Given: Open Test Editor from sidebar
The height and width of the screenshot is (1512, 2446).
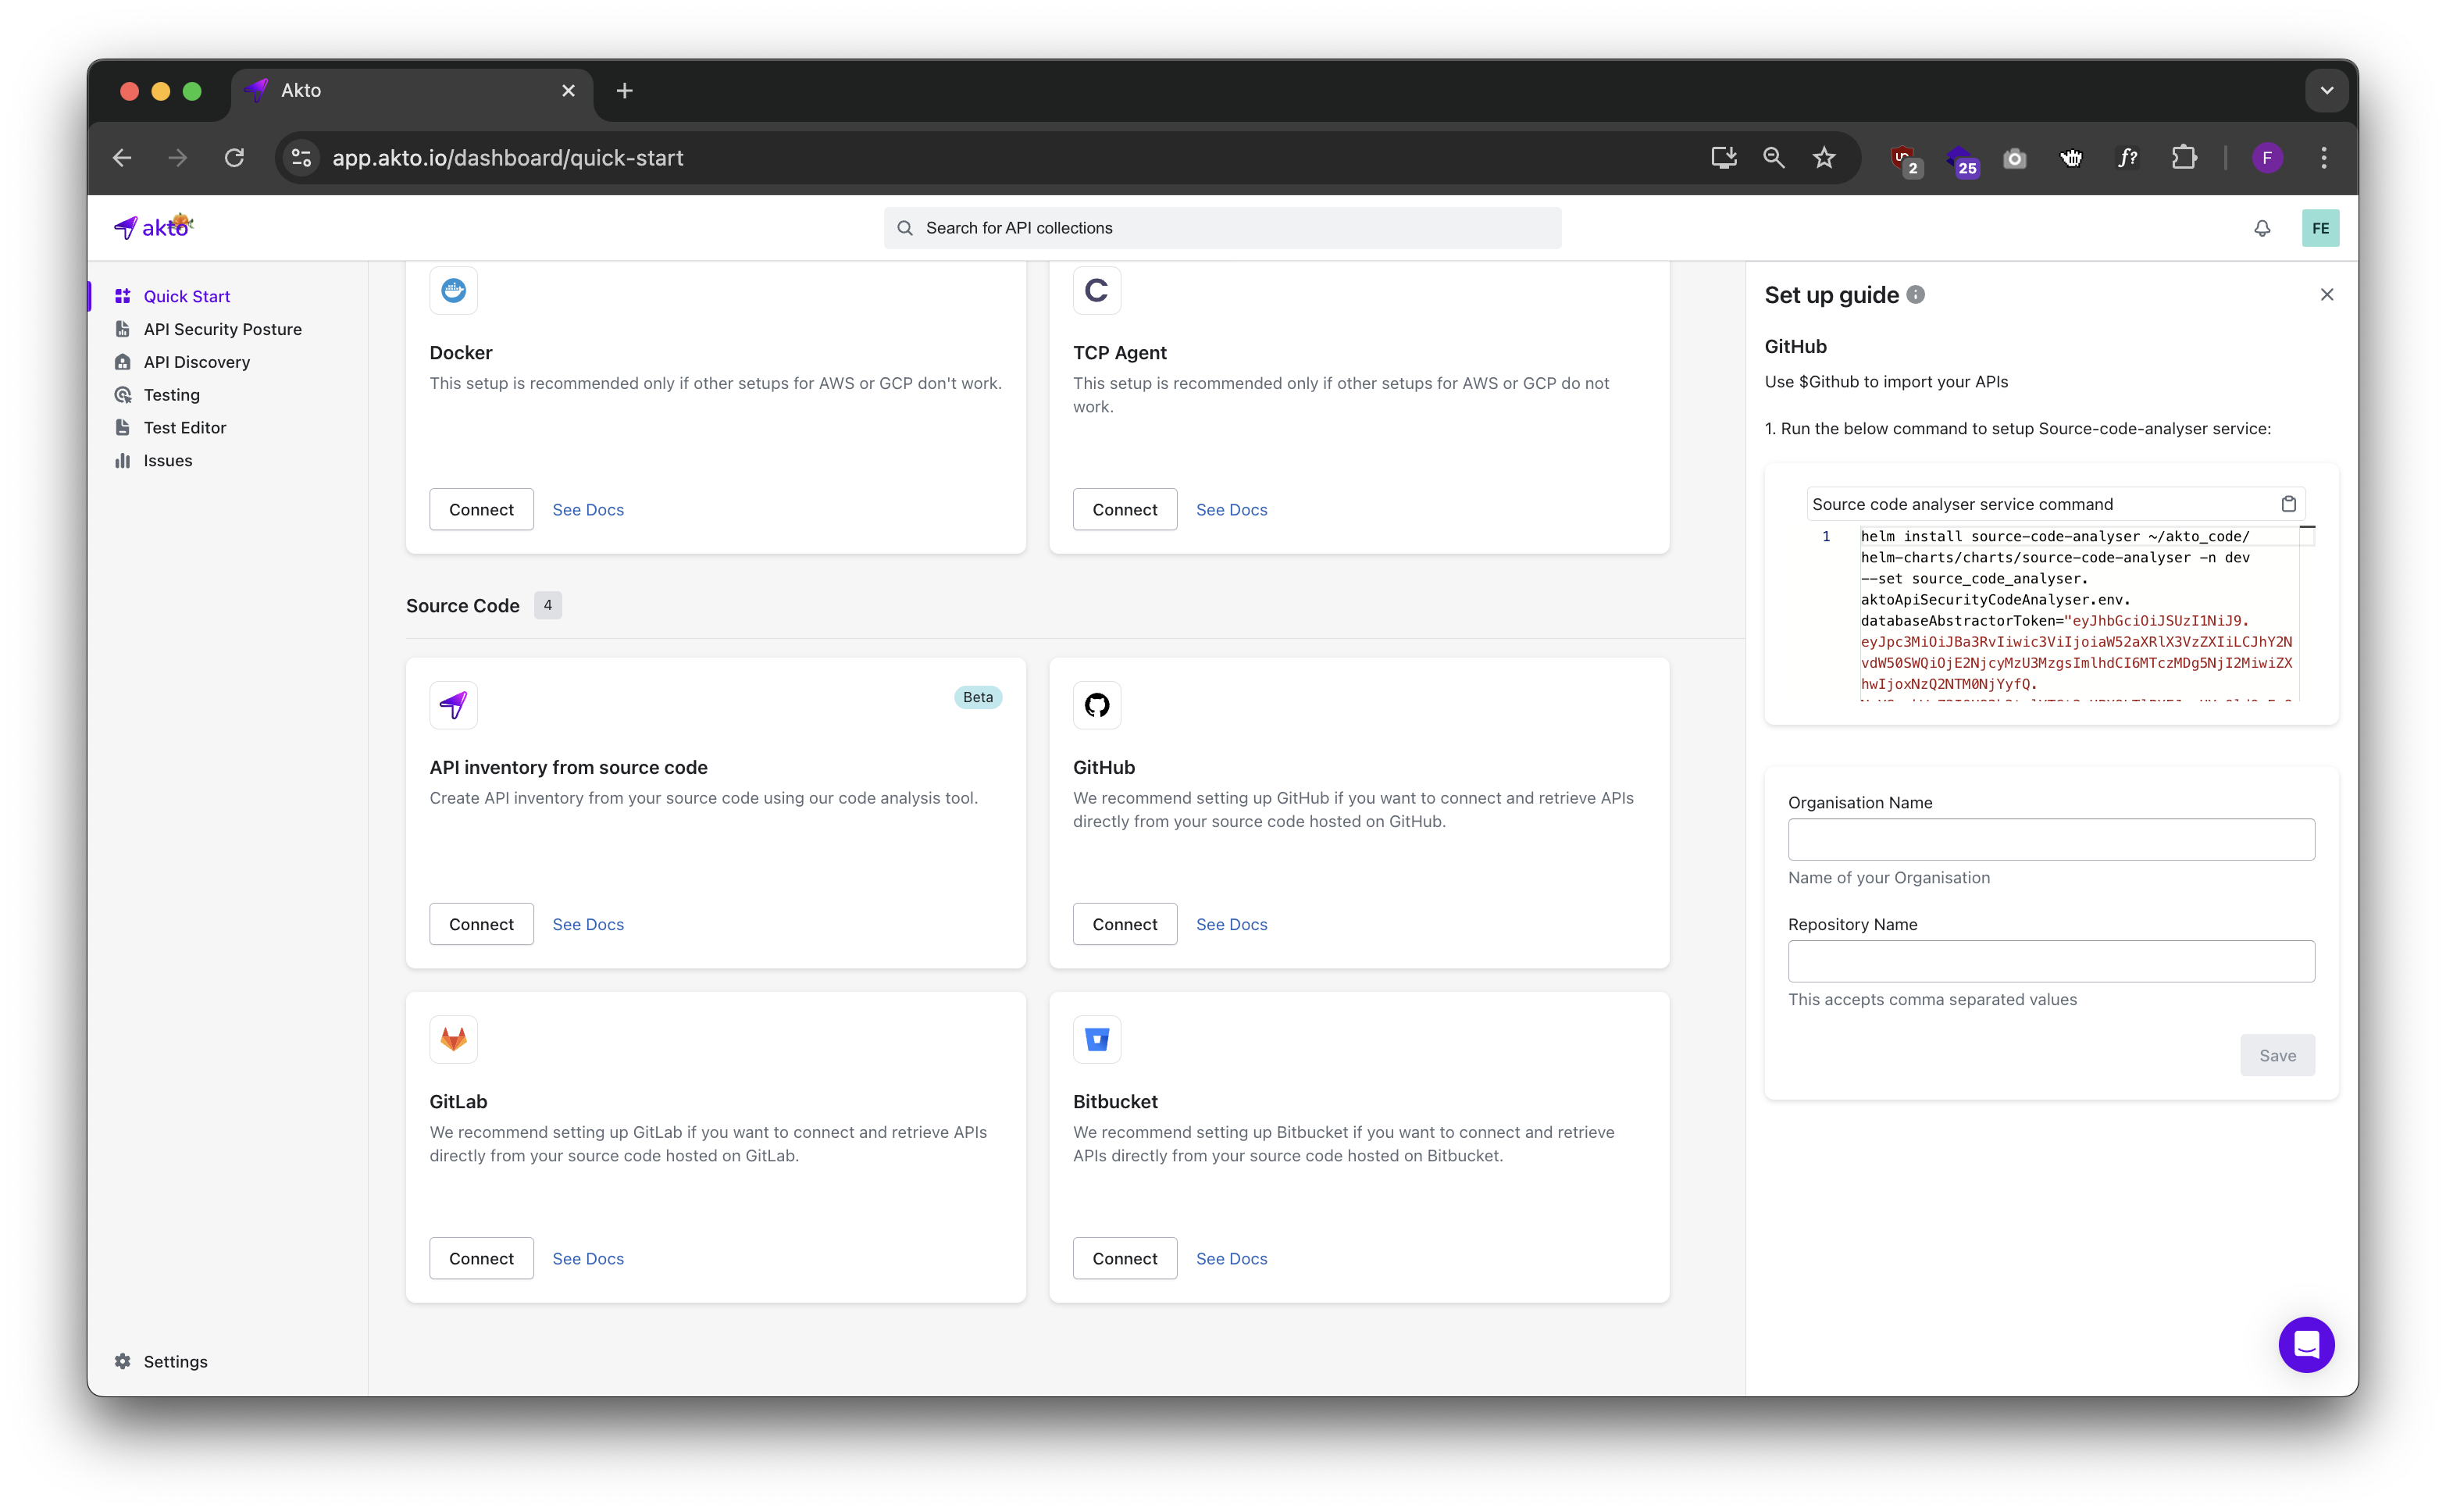Looking at the screenshot, I should click(x=184, y=427).
